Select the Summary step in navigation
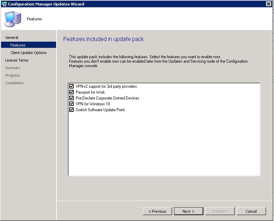 point(13,68)
